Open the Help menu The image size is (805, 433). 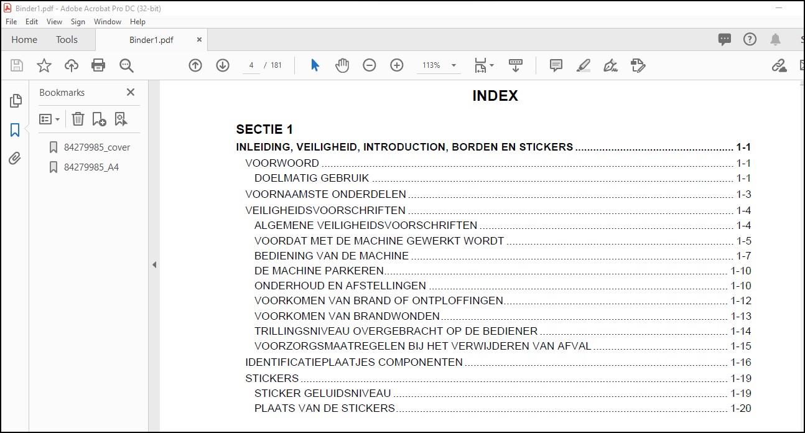(137, 21)
